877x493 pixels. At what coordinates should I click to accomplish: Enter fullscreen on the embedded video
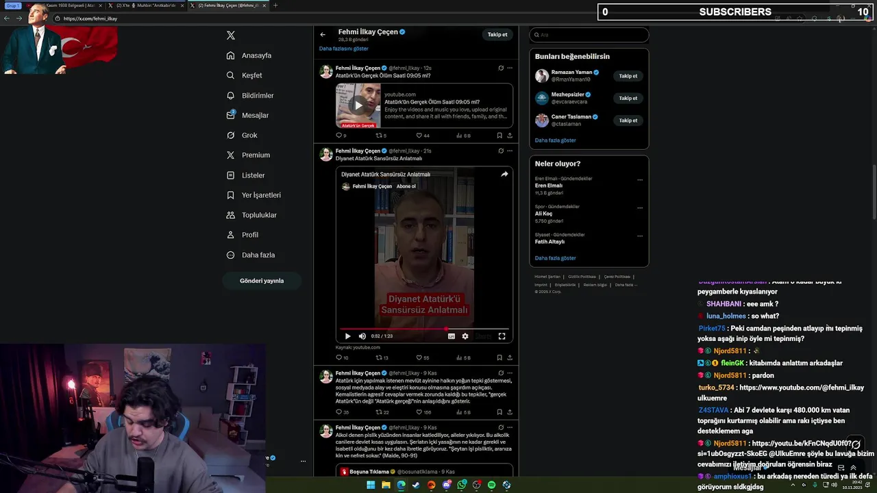(x=502, y=336)
